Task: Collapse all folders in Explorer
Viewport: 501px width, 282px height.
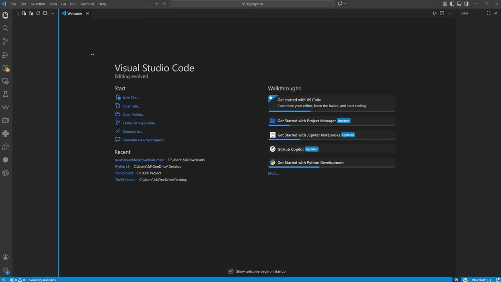Action: click(x=45, y=13)
